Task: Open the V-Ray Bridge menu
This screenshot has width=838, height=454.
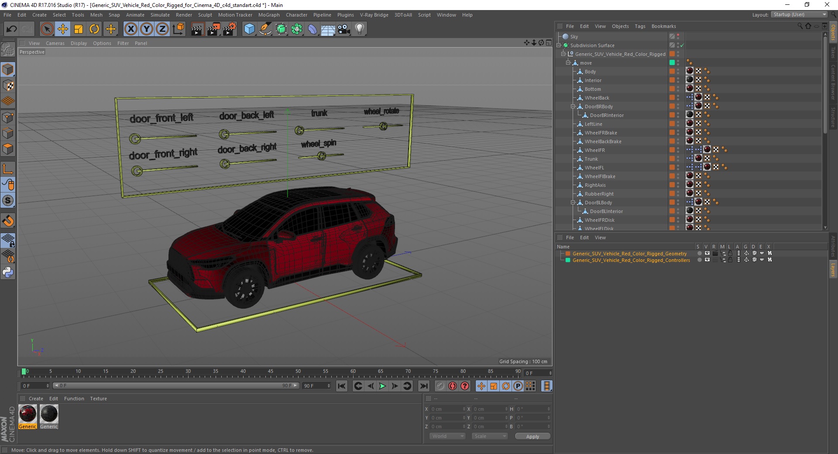Action: pos(374,15)
